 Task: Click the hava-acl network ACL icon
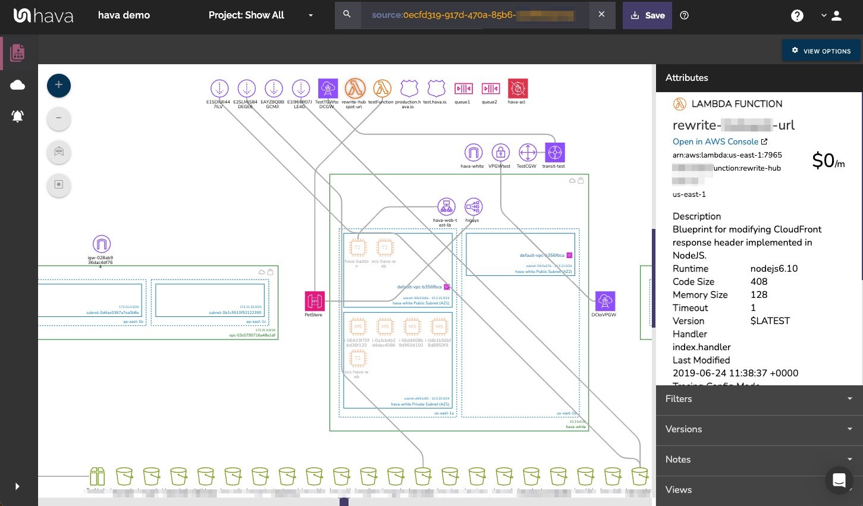click(517, 88)
